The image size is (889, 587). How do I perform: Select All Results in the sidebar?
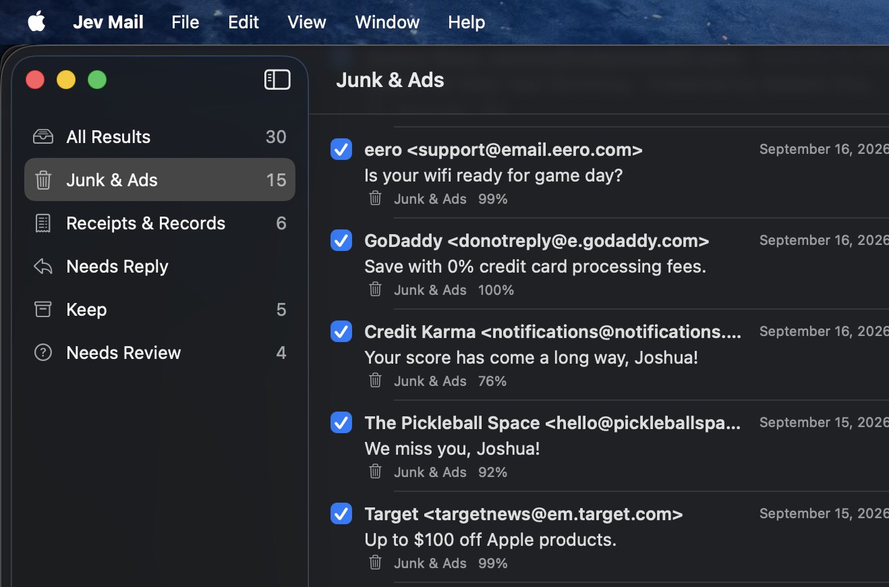coord(160,137)
